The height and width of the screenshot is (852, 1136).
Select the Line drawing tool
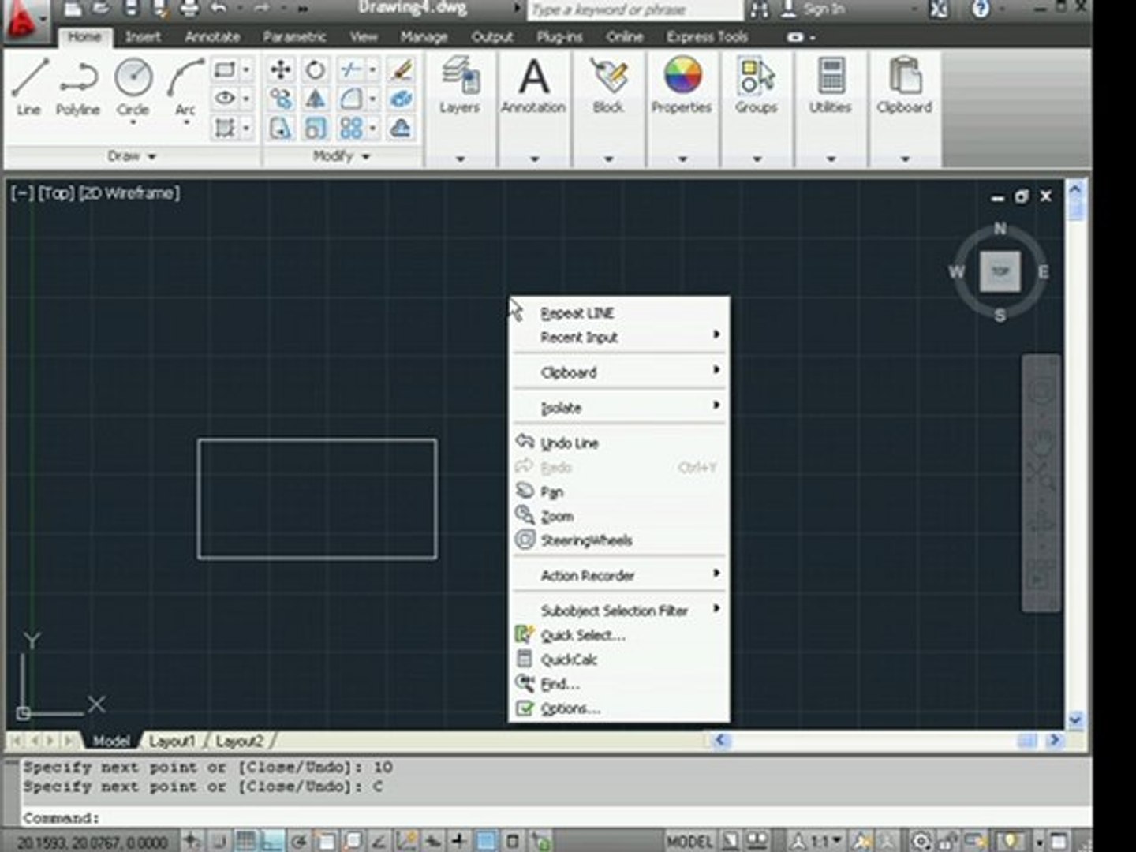pos(30,87)
